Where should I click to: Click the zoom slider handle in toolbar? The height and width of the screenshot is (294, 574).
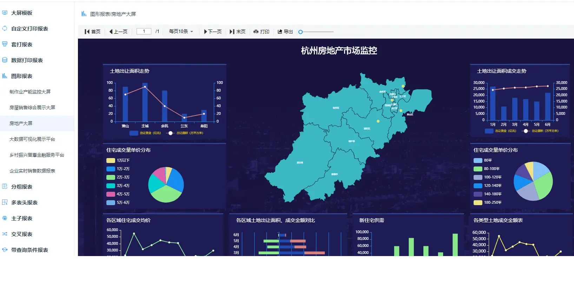point(301,32)
